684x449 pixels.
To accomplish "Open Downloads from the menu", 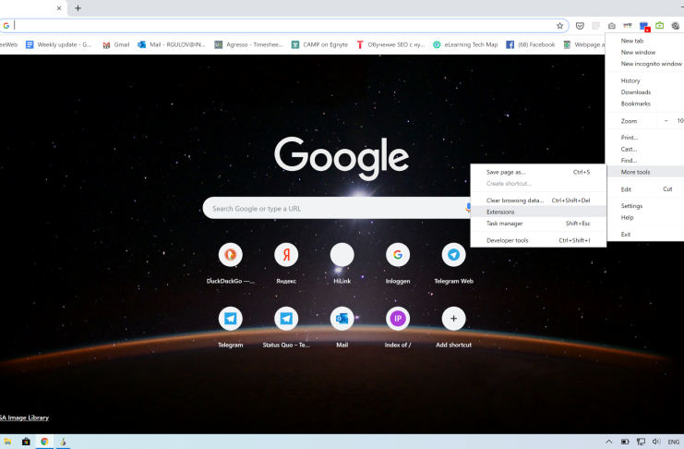I will pos(644,92).
